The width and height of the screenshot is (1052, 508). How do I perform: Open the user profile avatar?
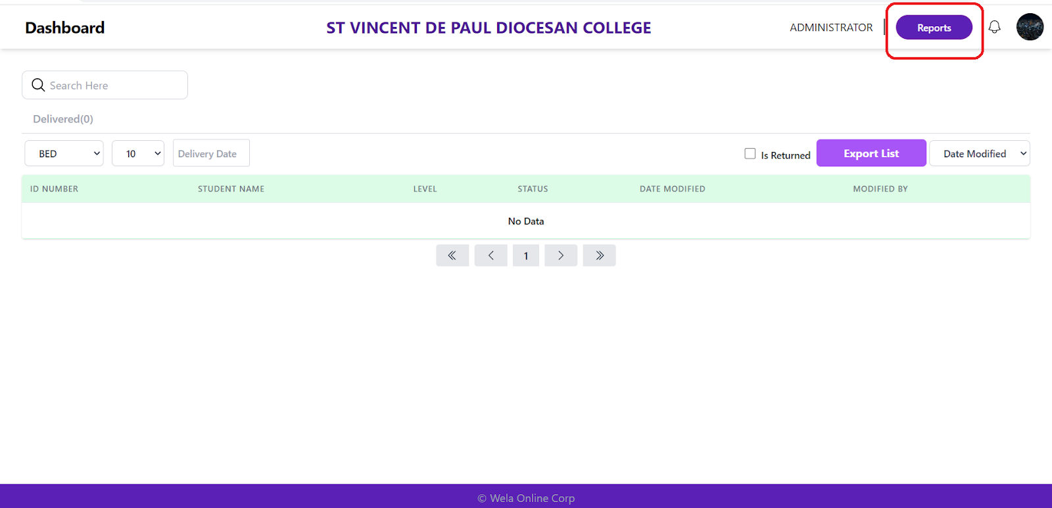point(1030,27)
